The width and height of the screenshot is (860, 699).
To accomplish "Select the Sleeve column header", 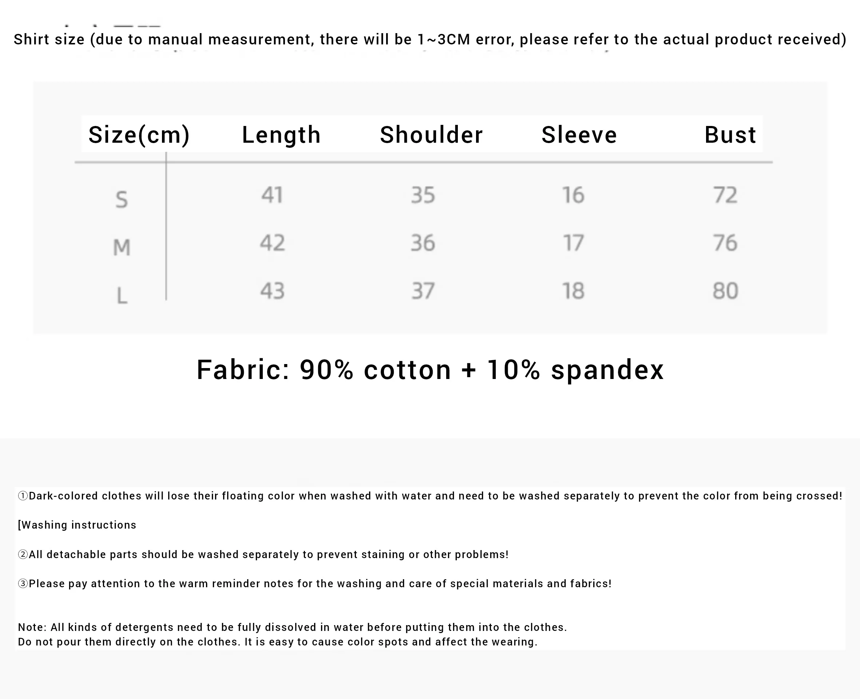I will tap(579, 134).
